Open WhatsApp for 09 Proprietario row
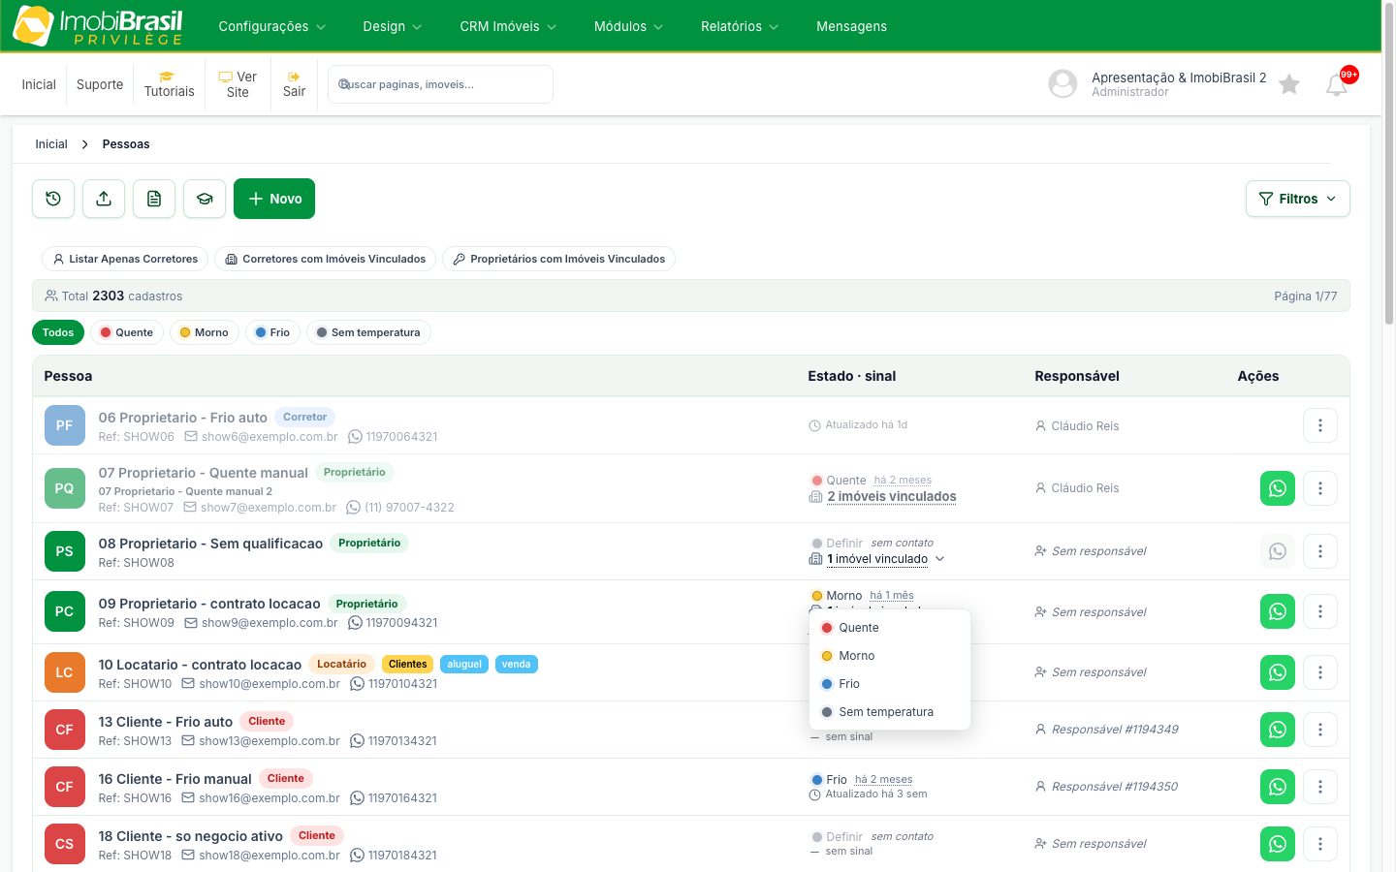Screen dimensions: 1396x872 [x=1278, y=611]
